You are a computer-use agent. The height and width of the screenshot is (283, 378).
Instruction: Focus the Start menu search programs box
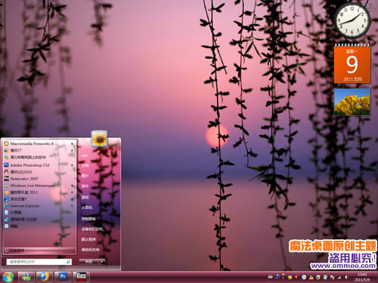pos(39,262)
